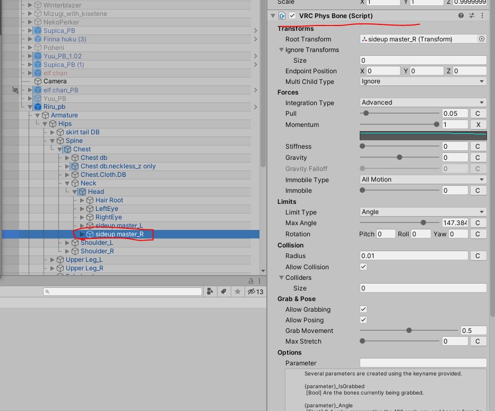
Task: Click the Max Stretch C button
Action: pyautogui.click(x=477, y=341)
